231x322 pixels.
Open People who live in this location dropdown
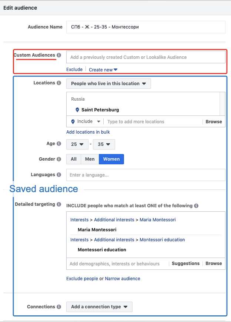click(x=108, y=84)
